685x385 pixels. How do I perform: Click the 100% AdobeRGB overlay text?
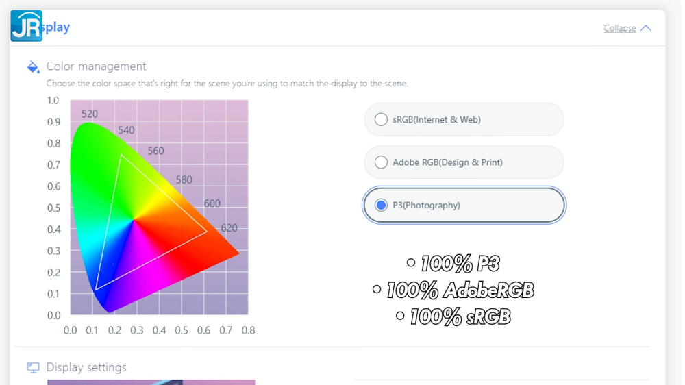pyautogui.click(x=460, y=290)
